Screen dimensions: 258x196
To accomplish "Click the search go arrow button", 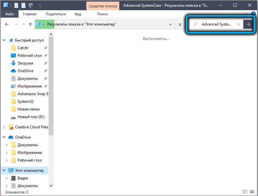I will point(248,24).
